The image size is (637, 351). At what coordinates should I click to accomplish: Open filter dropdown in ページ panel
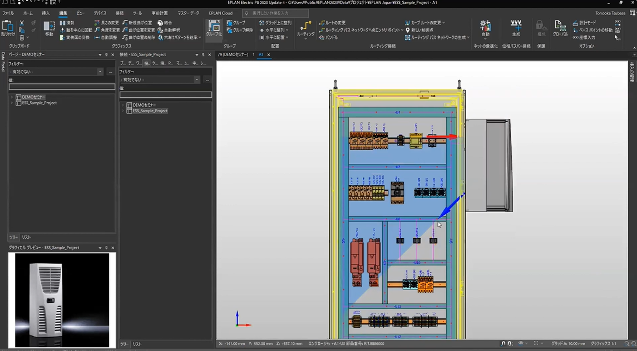pyautogui.click(x=100, y=72)
